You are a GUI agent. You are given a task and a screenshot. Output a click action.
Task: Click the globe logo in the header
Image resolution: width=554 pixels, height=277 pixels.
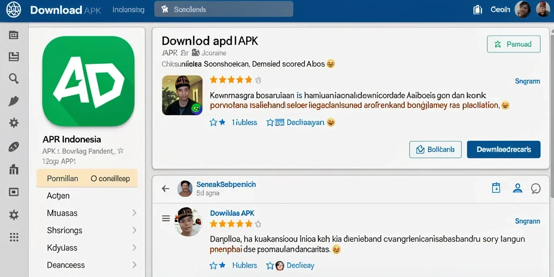coord(14,10)
